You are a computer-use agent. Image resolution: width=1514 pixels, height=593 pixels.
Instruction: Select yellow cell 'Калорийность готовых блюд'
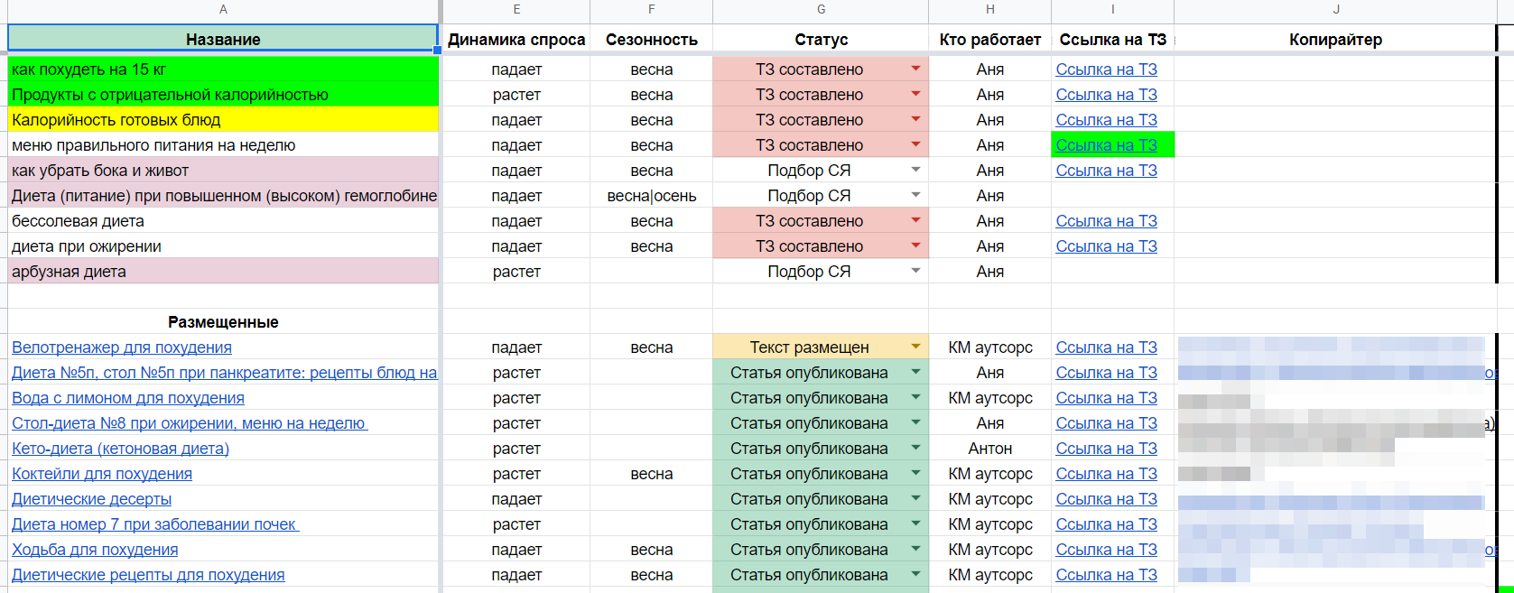pyautogui.click(x=223, y=120)
